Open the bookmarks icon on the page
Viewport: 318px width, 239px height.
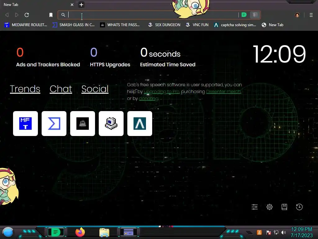(x=284, y=207)
